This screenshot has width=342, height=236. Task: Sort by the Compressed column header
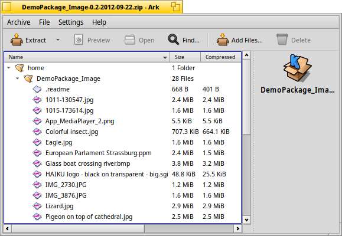pos(221,57)
